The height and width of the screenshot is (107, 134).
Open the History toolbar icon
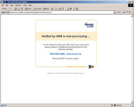click(x=52, y=9)
